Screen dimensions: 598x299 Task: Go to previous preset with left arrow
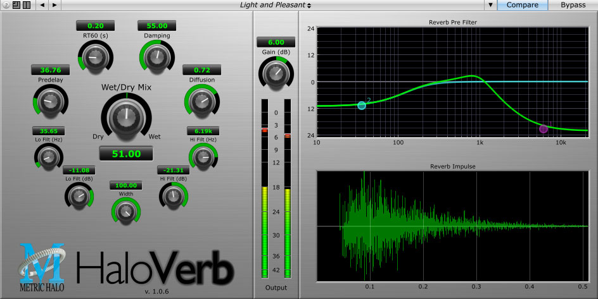[42, 5]
